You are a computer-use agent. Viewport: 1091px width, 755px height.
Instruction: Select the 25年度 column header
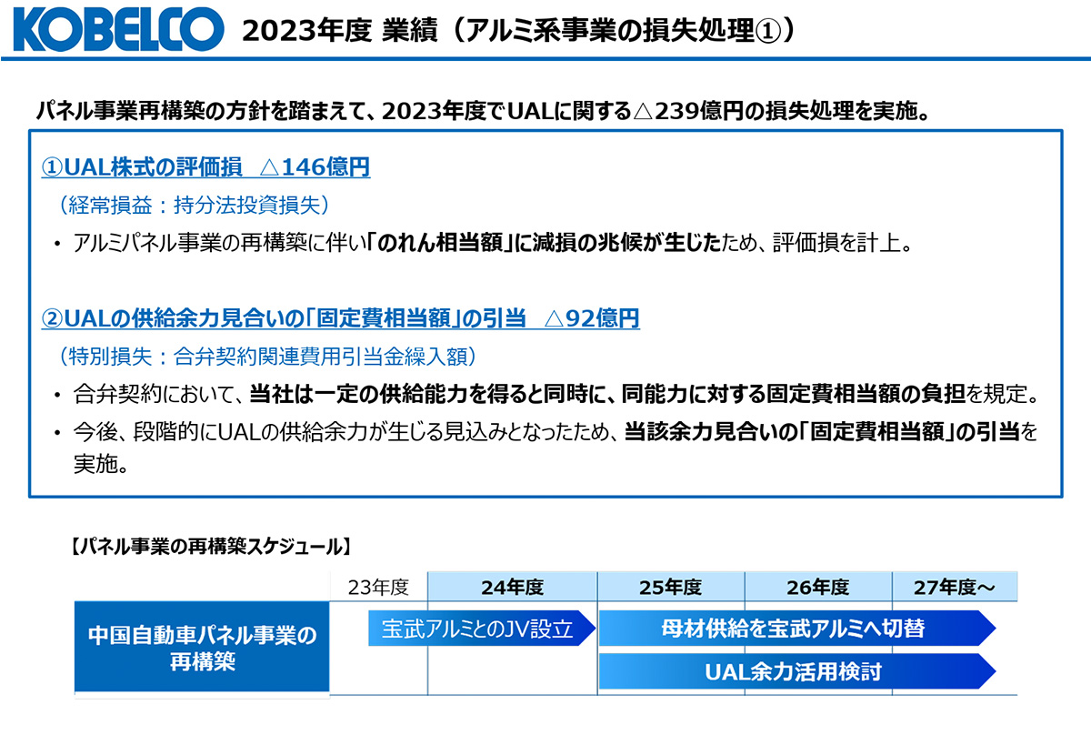[x=670, y=588]
